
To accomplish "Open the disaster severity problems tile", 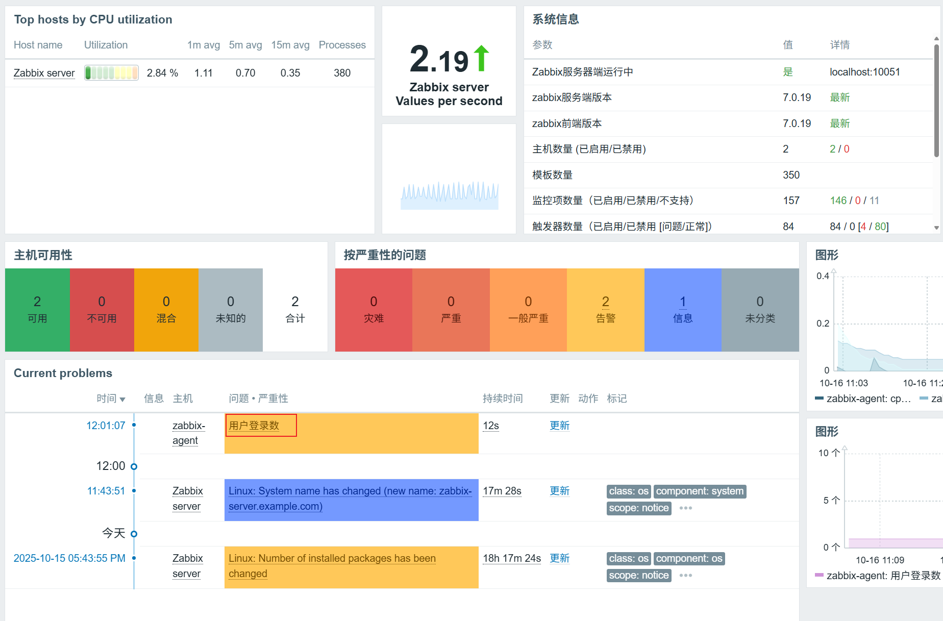I will (374, 310).
